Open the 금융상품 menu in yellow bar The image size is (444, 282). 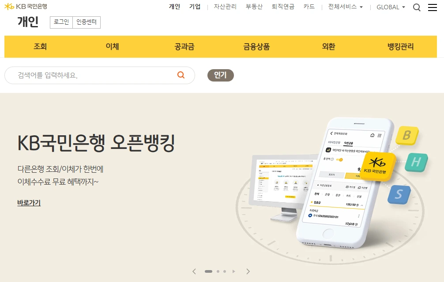(x=256, y=47)
